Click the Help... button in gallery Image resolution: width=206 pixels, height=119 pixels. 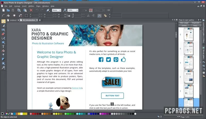(x=196, y=26)
